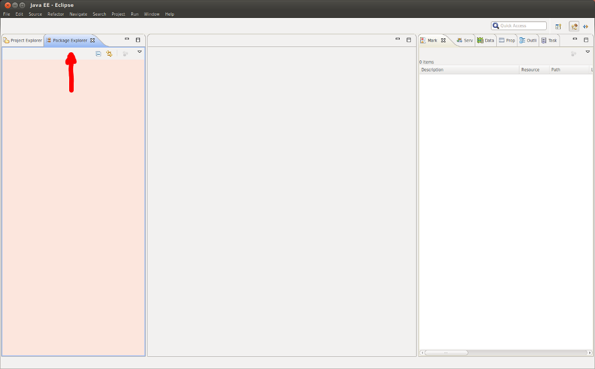Open the Data Source Explorer tab
Viewport: 595px width, 369px height.
[485, 41]
